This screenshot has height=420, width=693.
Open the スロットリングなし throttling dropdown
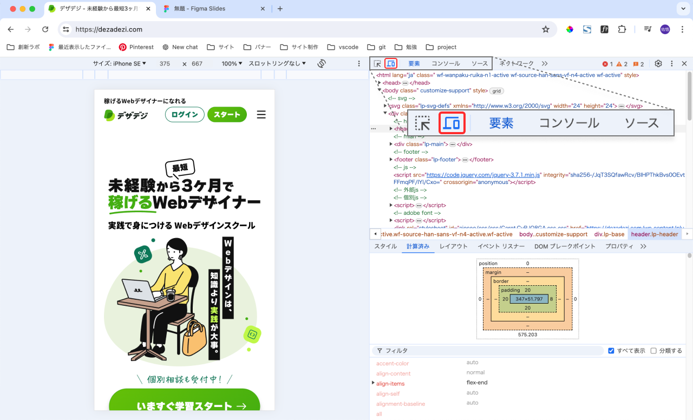coord(277,63)
